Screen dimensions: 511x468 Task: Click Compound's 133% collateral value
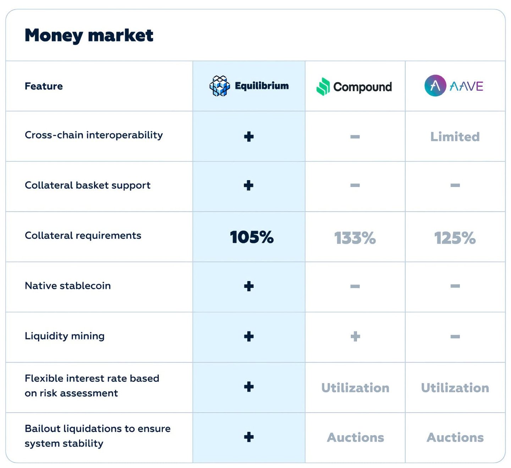[x=355, y=238]
